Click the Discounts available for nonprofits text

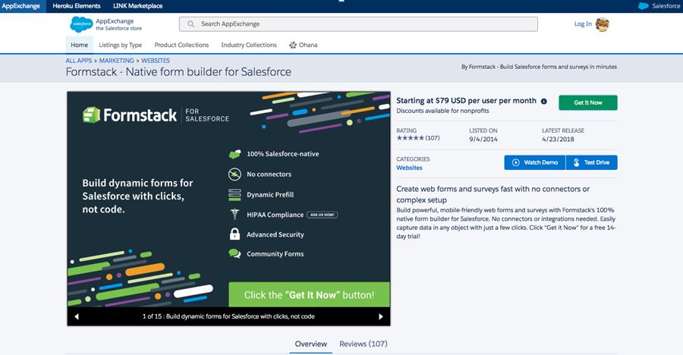(442, 111)
